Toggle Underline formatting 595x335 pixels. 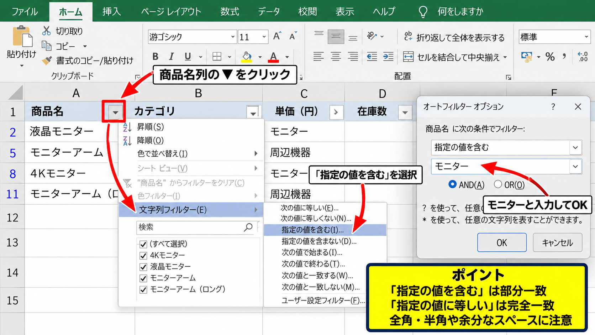click(x=188, y=57)
